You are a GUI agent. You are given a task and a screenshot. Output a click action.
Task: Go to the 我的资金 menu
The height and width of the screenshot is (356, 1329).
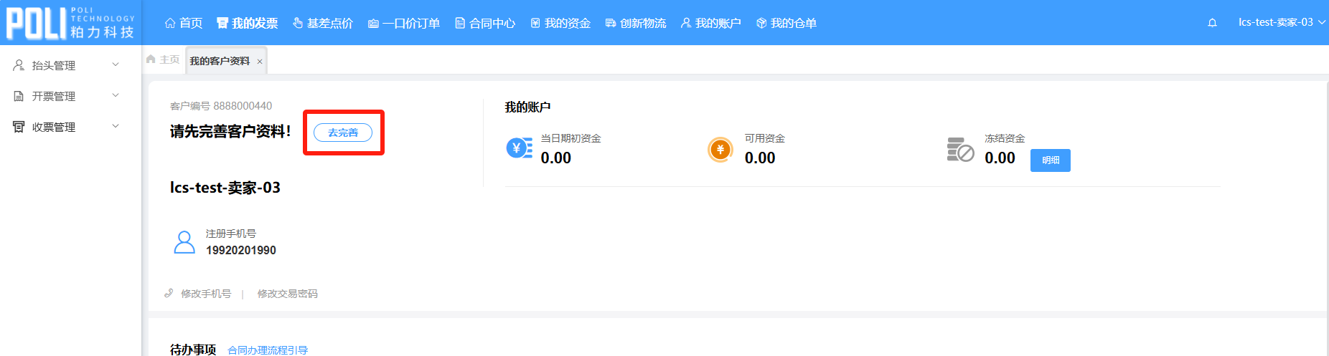[x=560, y=23]
